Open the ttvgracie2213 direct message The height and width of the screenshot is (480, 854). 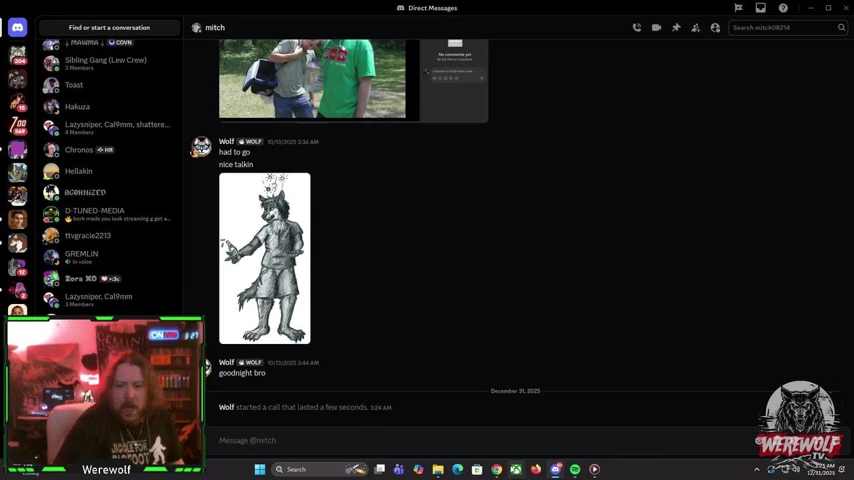109,235
